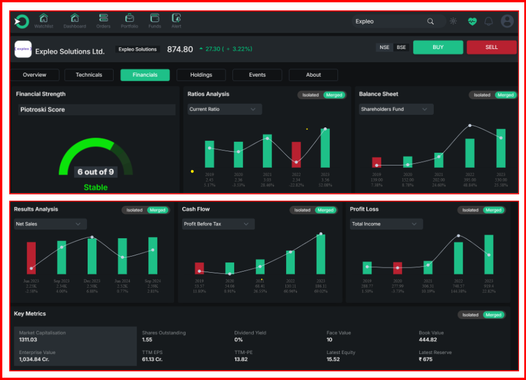This screenshot has width=526, height=380.
Task: Click the green heart pulse icon
Action: tap(472, 22)
